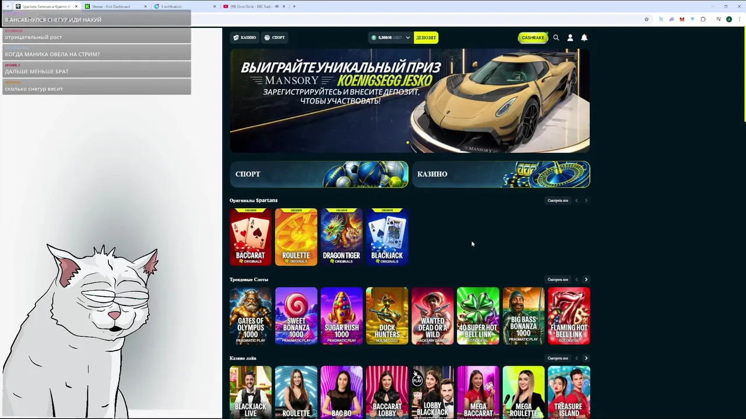Open the large Казино banner

click(x=501, y=174)
